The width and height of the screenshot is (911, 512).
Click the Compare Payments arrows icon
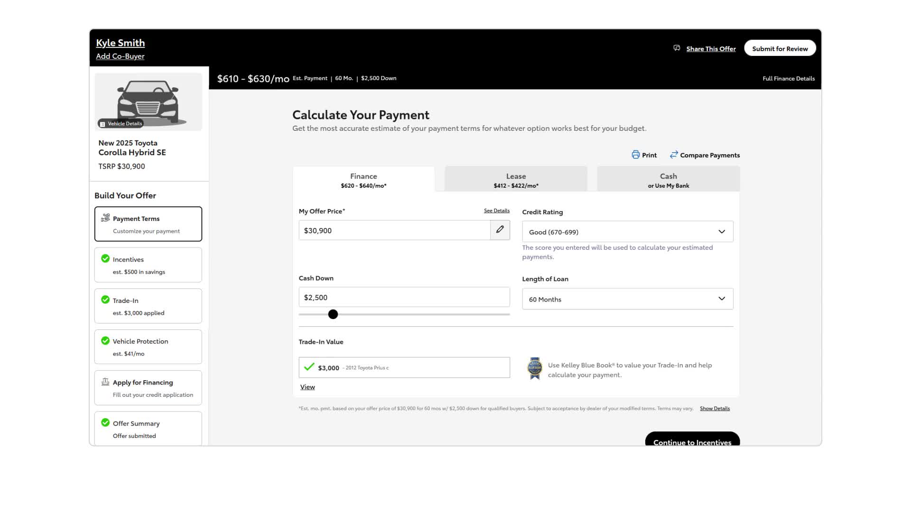[x=673, y=155]
